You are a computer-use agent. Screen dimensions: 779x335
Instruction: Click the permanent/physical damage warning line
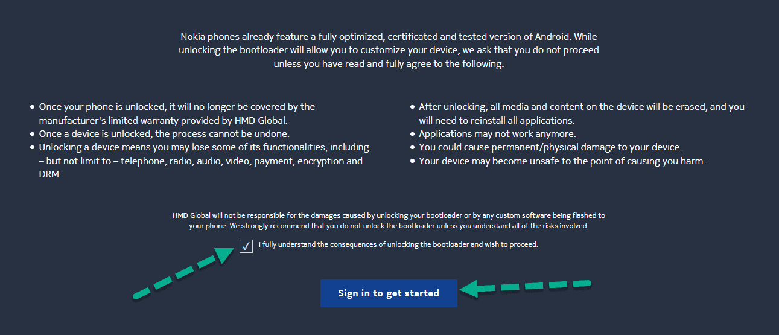coord(550,147)
